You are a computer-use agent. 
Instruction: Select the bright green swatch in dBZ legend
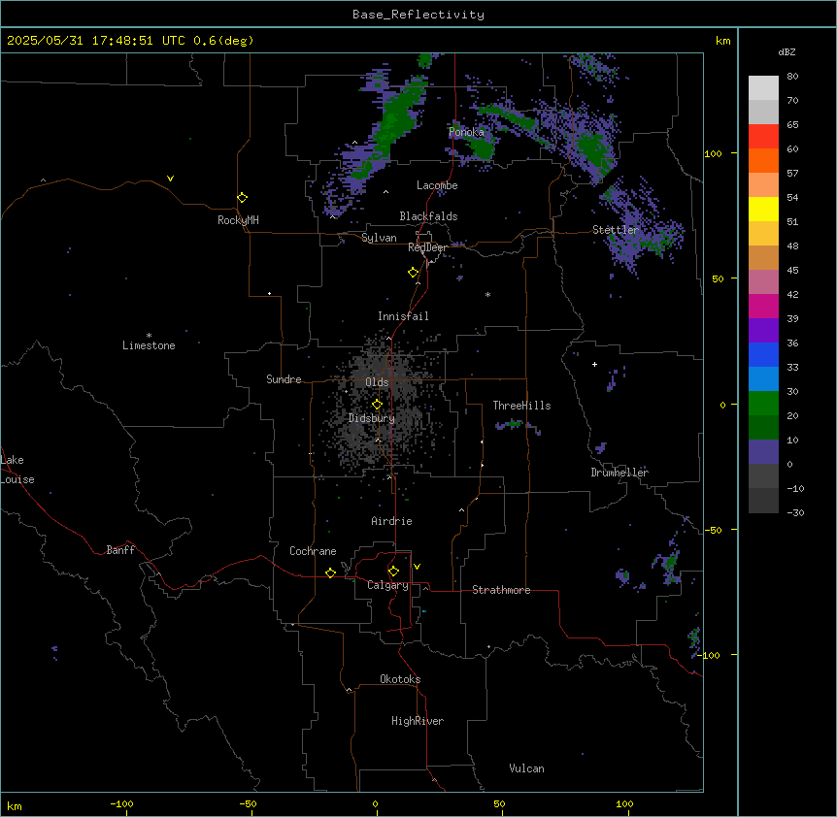point(763,404)
